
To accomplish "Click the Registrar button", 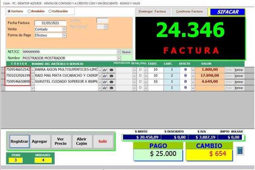I will [20, 142].
